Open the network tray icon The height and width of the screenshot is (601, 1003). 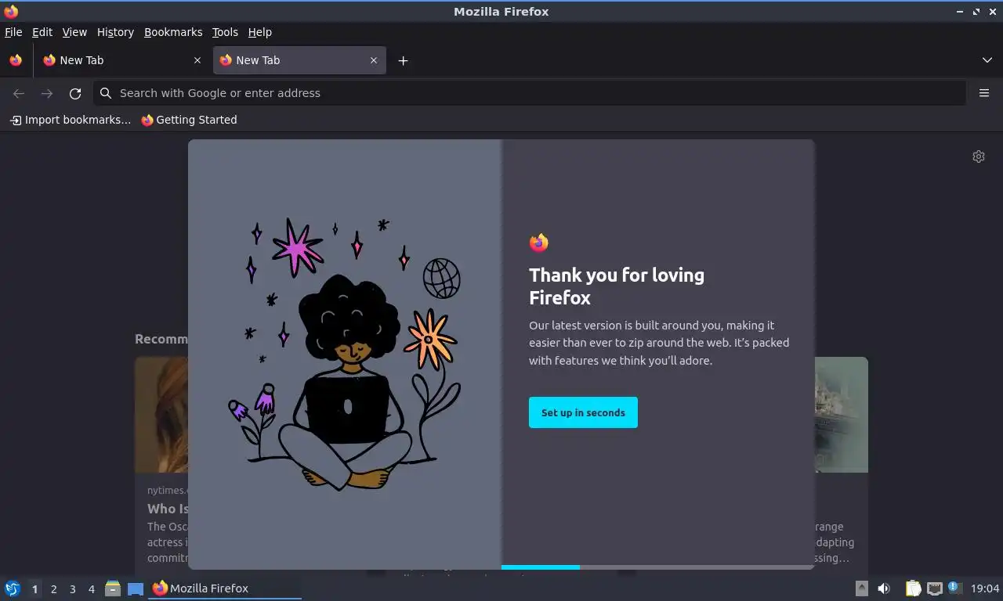click(x=934, y=588)
